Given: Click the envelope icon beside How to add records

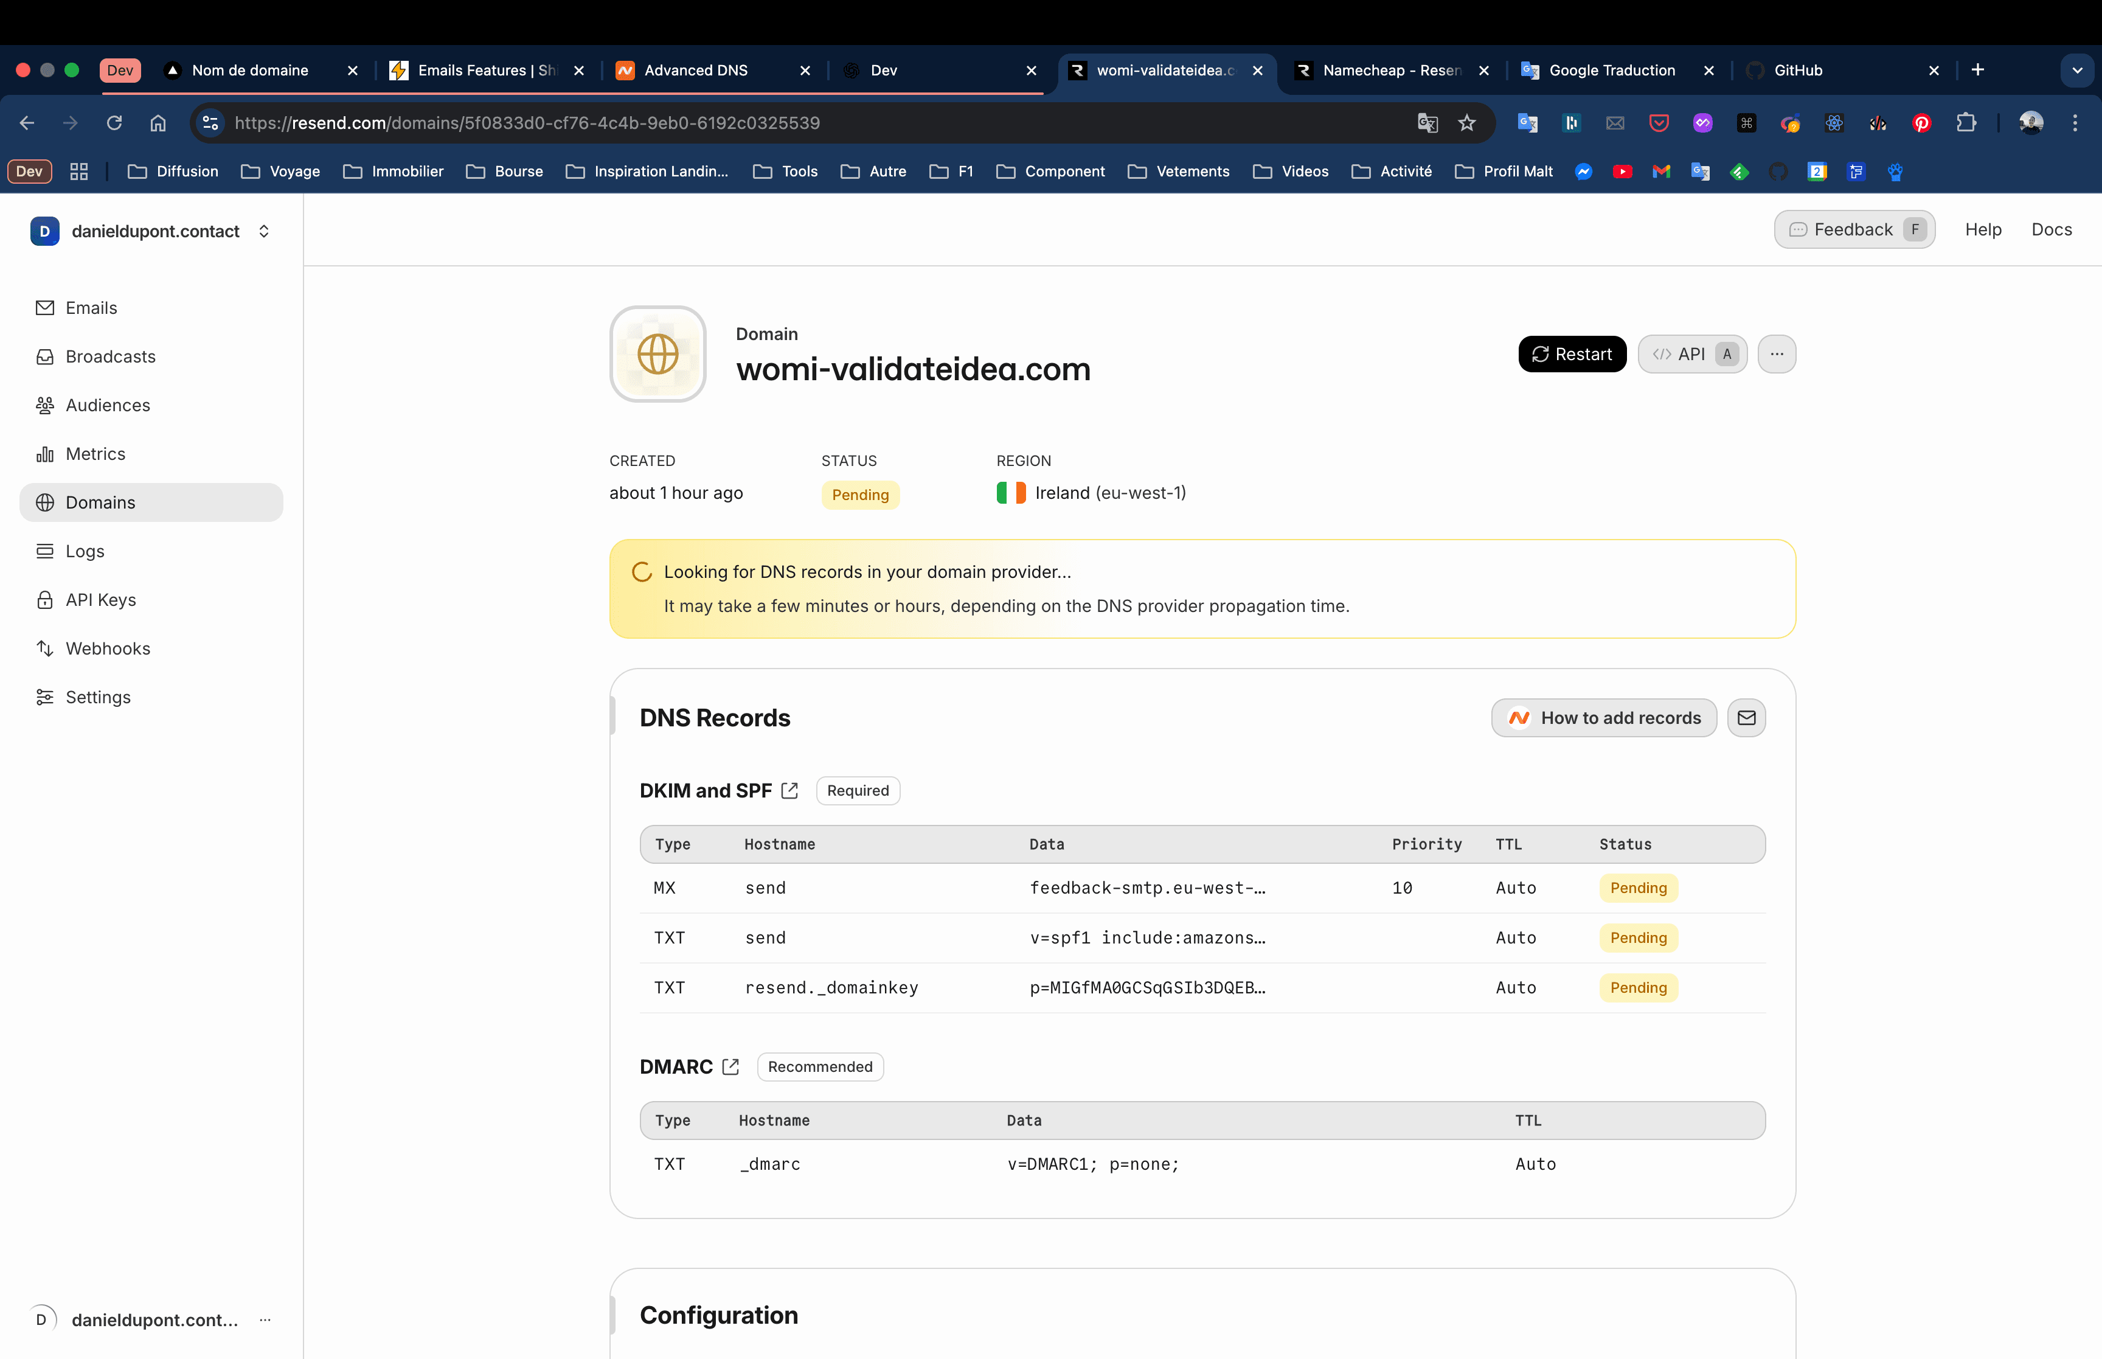Looking at the screenshot, I should [x=1746, y=717].
